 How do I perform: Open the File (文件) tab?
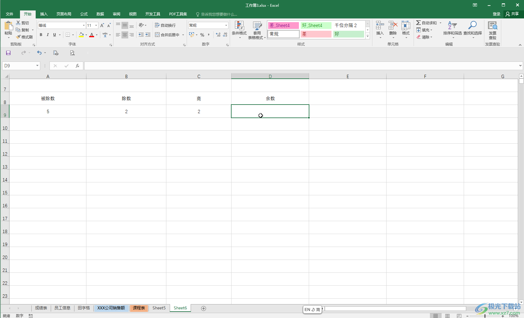(x=10, y=14)
